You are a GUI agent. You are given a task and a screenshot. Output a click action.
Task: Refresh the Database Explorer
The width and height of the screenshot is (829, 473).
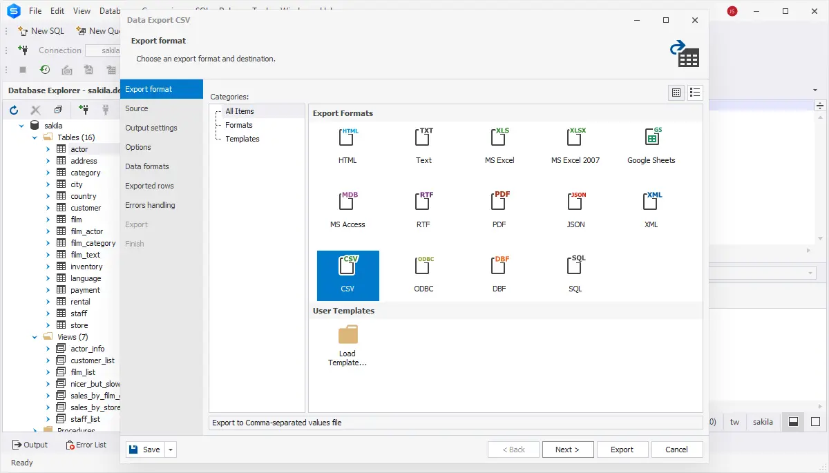(x=14, y=110)
